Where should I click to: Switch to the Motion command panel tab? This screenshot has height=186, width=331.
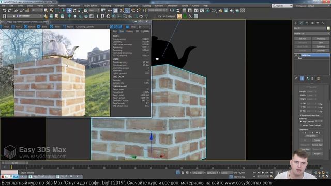312,23
